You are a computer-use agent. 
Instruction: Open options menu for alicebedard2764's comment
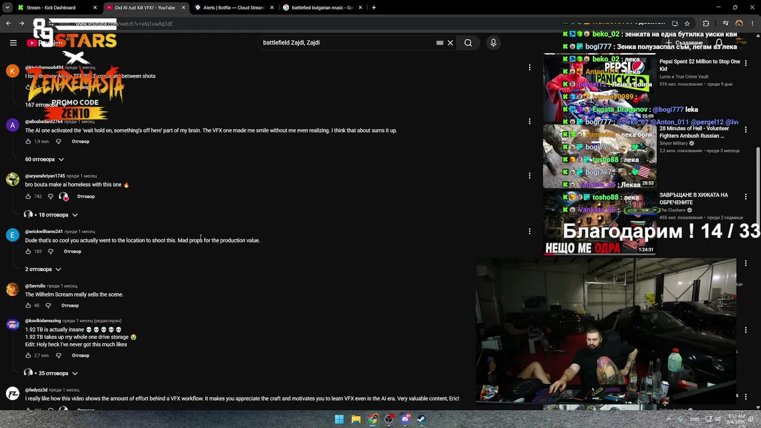point(529,121)
